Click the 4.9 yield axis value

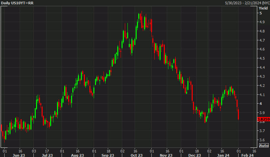tap(262, 22)
